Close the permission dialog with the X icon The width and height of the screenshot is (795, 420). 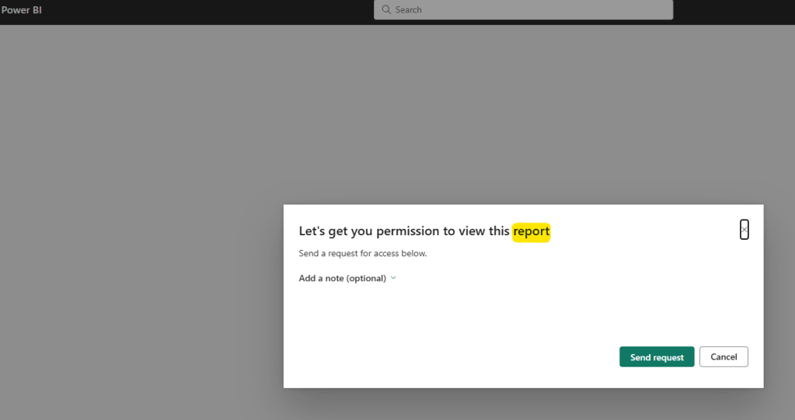[744, 230]
